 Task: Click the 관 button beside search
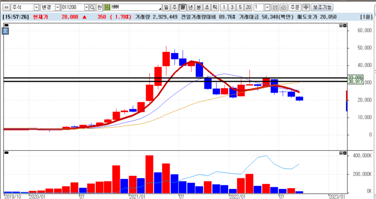point(100,8)
